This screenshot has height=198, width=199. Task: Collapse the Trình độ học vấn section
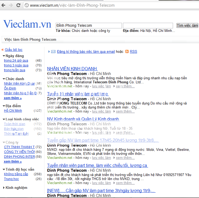click(4, 170)
